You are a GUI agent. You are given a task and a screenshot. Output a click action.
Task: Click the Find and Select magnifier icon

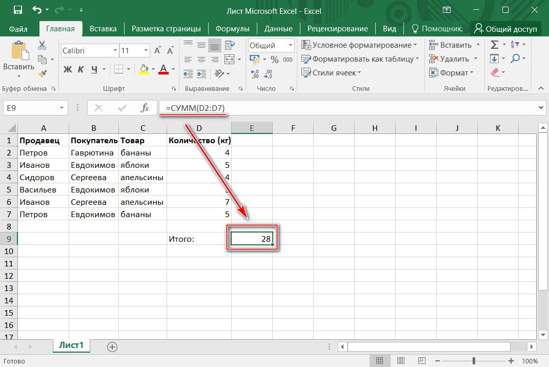[x=515, y=58]
